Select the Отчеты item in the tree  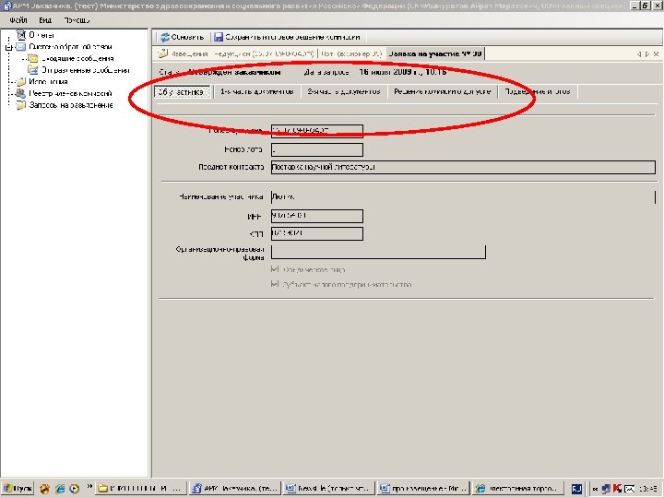(41, 35)
